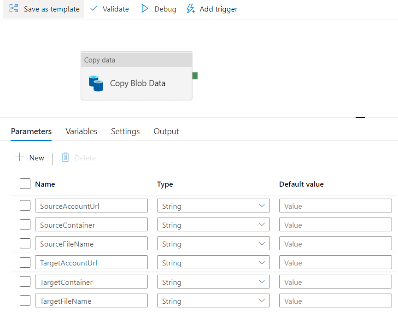
Task: Switch to the Output tab
Action: click(x=166, y=131)
